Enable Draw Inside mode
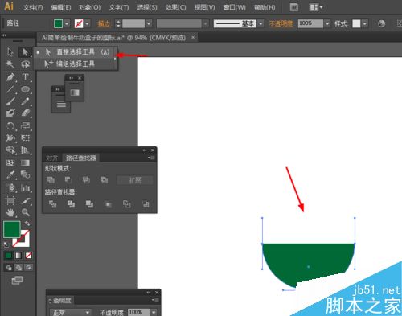 pyautogui.click(x=28, y=267)
